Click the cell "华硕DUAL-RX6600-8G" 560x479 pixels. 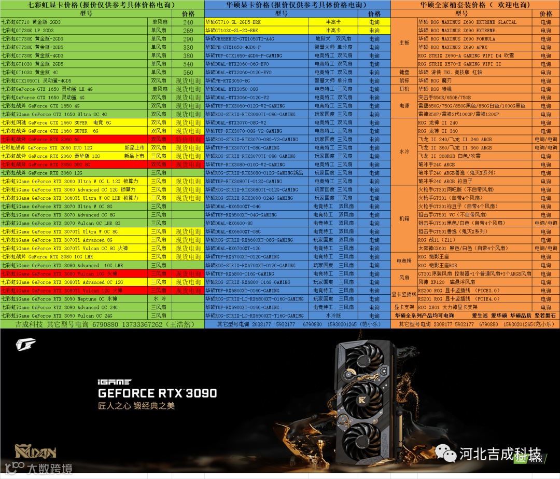click(x=257, y=224)
